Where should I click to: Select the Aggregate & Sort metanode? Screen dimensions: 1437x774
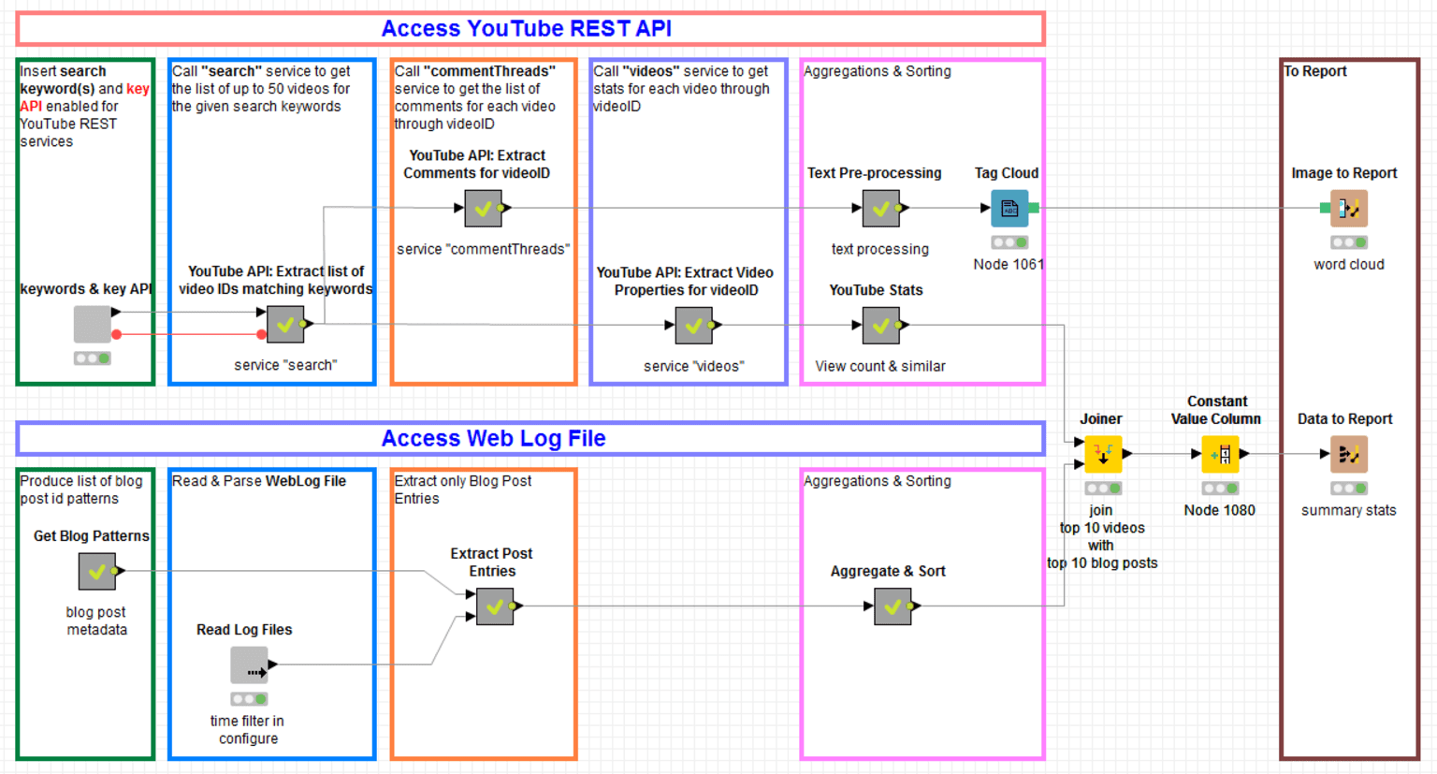893,606
